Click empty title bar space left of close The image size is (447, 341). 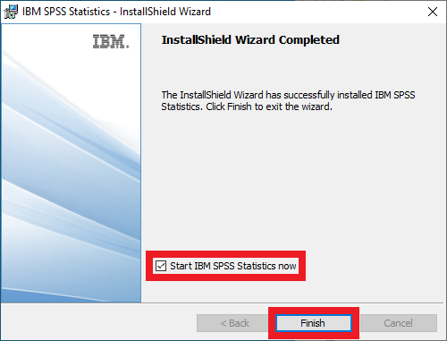tap(316, 12)
